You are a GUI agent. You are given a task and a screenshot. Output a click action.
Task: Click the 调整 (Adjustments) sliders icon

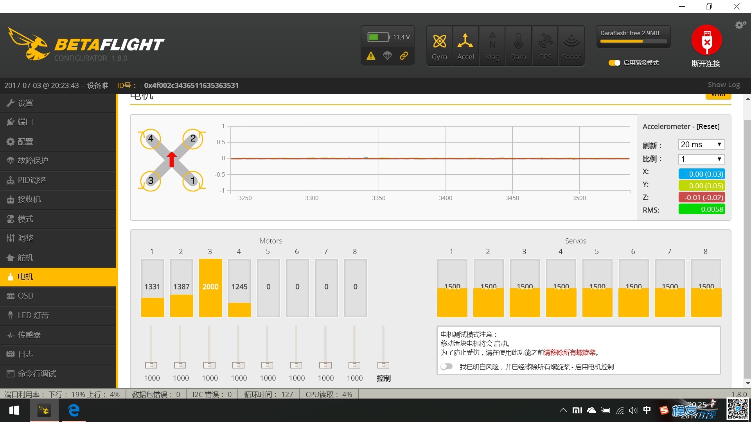coord(11,238)
